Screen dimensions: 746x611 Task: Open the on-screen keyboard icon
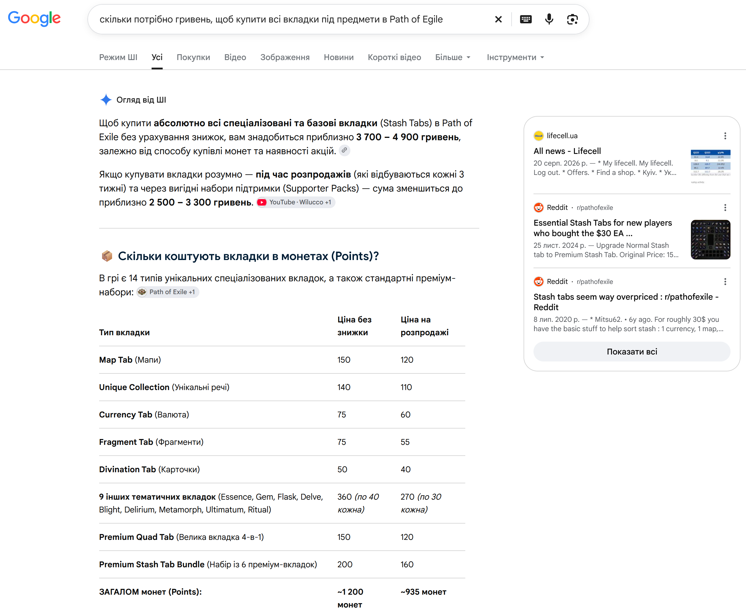coord(526,19)
